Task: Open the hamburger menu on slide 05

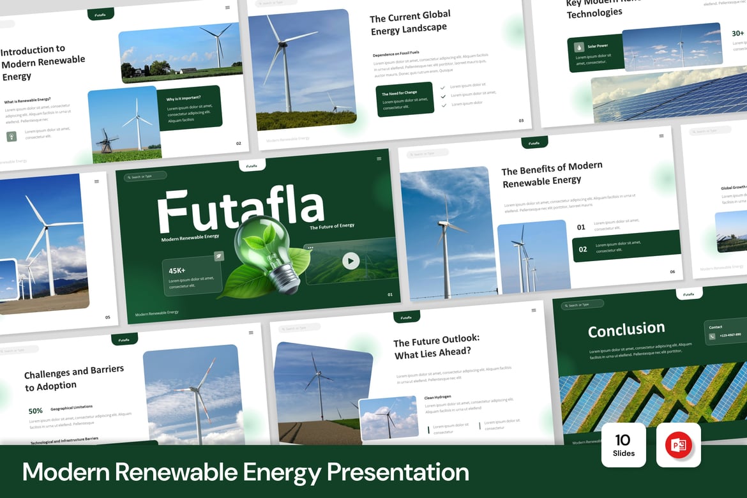Action: (96, 181)
